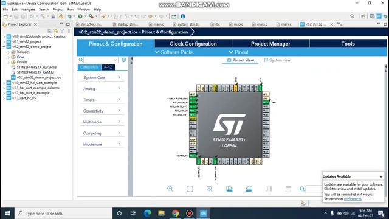
Task: Collapse all in Project Explorer
Action: point(49,31)
